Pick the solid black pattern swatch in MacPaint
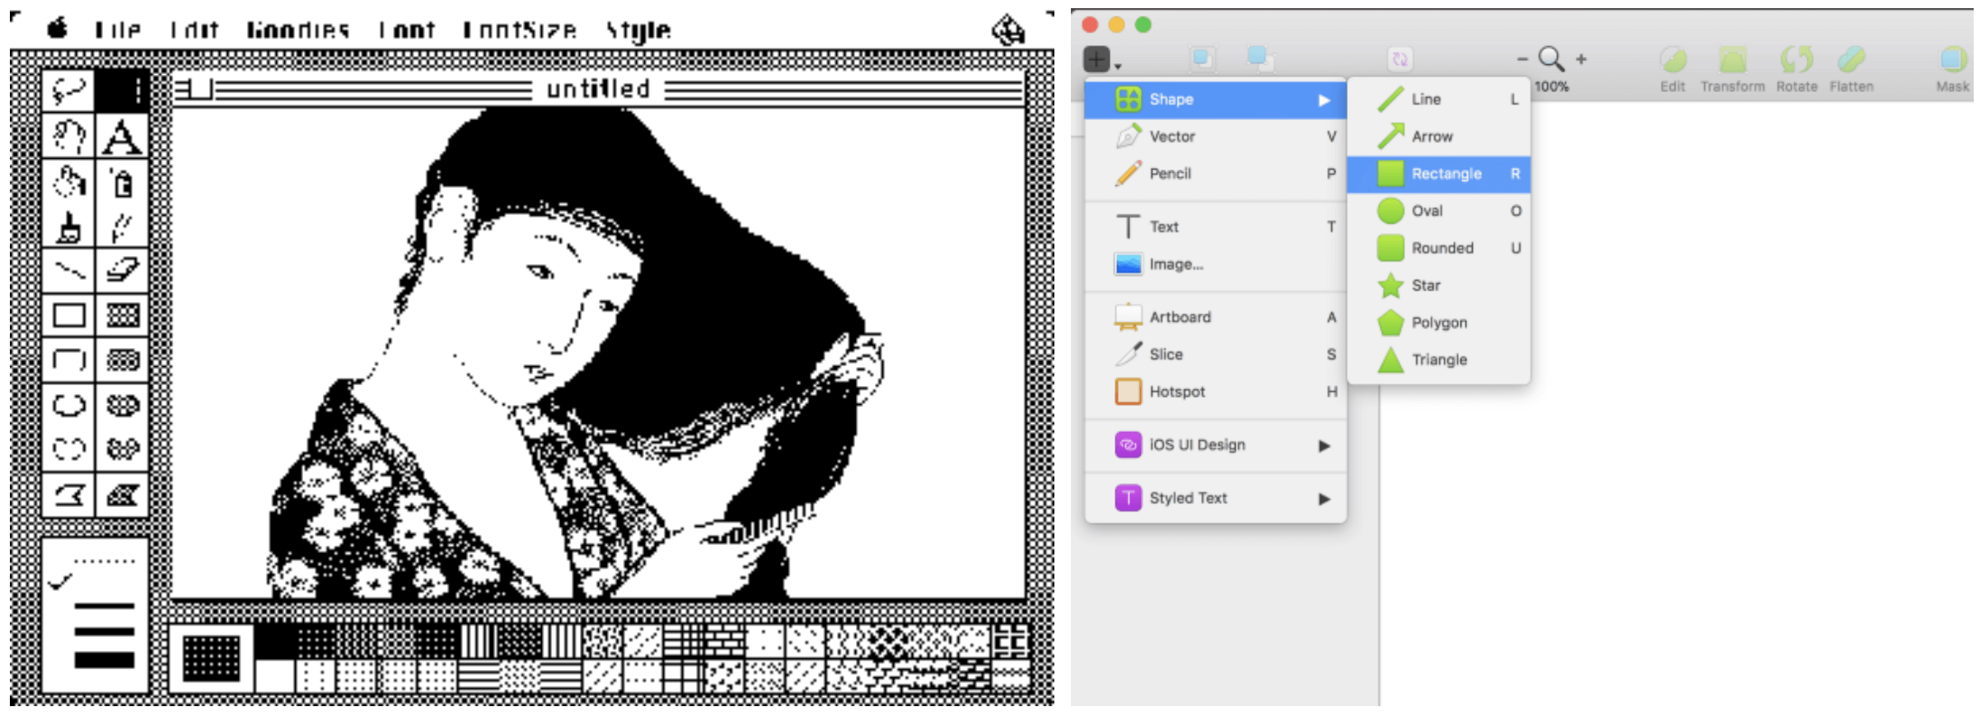Screen dimensions: 1977x716 coord(274,643)
